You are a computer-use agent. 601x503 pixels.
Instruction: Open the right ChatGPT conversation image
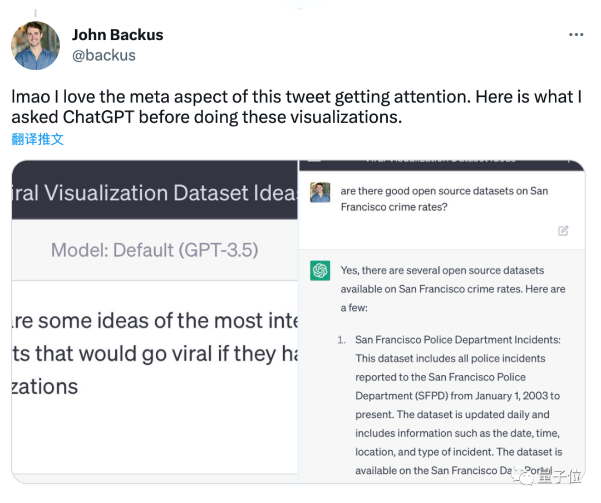pyautogui.click(x=442, y=322)
